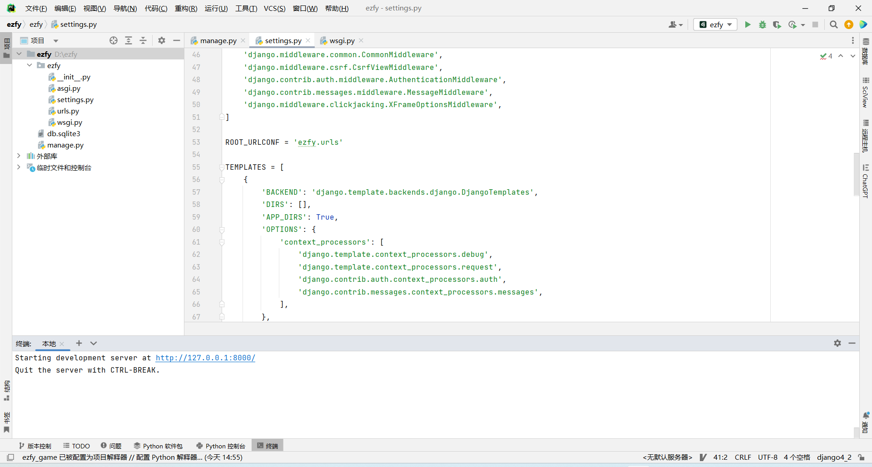The height and width of the screenshot is (467, 872).
Task: Expand External Libraries node
Action: (x=19, y=156)
